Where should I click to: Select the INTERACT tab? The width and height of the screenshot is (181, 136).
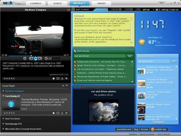pyautogui.click(x=79, y=3)
